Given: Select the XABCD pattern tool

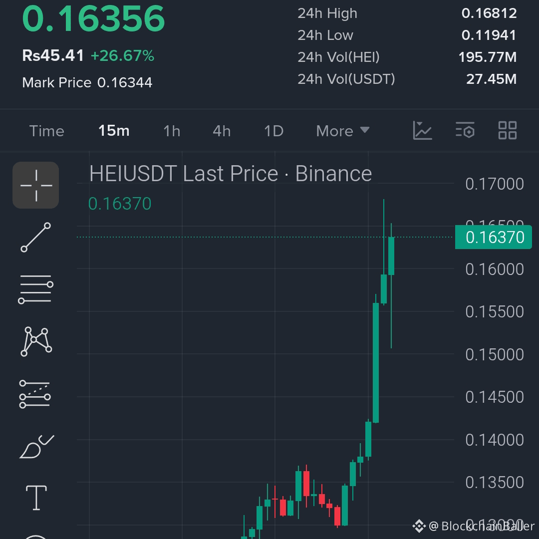Looking at the screenshot, I should point(36,341).
